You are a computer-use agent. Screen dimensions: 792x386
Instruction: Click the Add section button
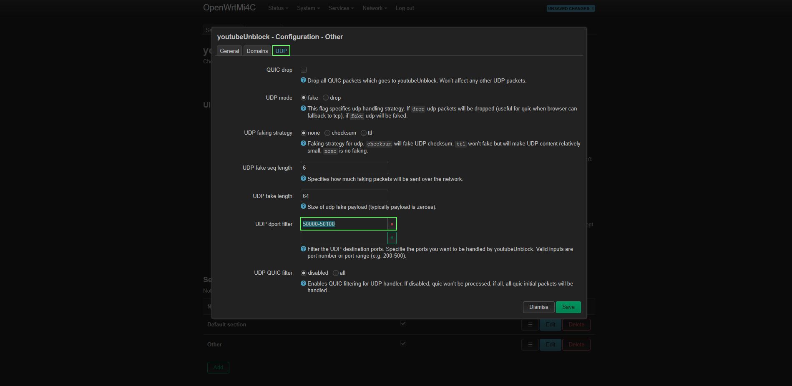point(218,368)
